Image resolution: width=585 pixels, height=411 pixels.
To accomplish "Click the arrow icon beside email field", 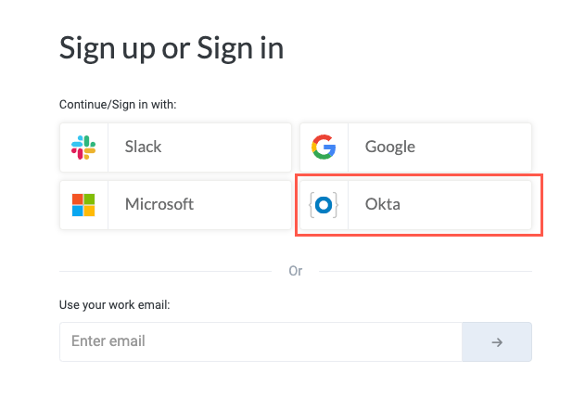I will click(497, 341).
